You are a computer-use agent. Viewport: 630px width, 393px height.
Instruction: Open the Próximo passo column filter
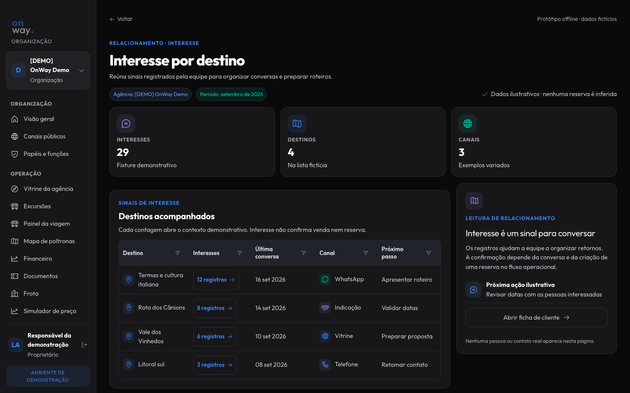[429, 253]
